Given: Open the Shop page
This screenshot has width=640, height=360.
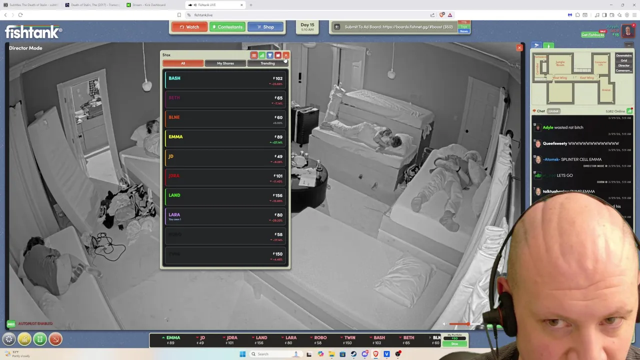Looking at the screenshot, I should point(265,27).
